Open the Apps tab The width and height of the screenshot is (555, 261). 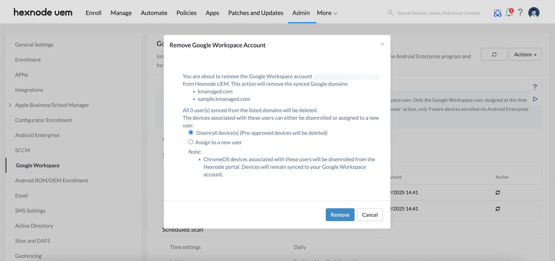tap(212, 13)
